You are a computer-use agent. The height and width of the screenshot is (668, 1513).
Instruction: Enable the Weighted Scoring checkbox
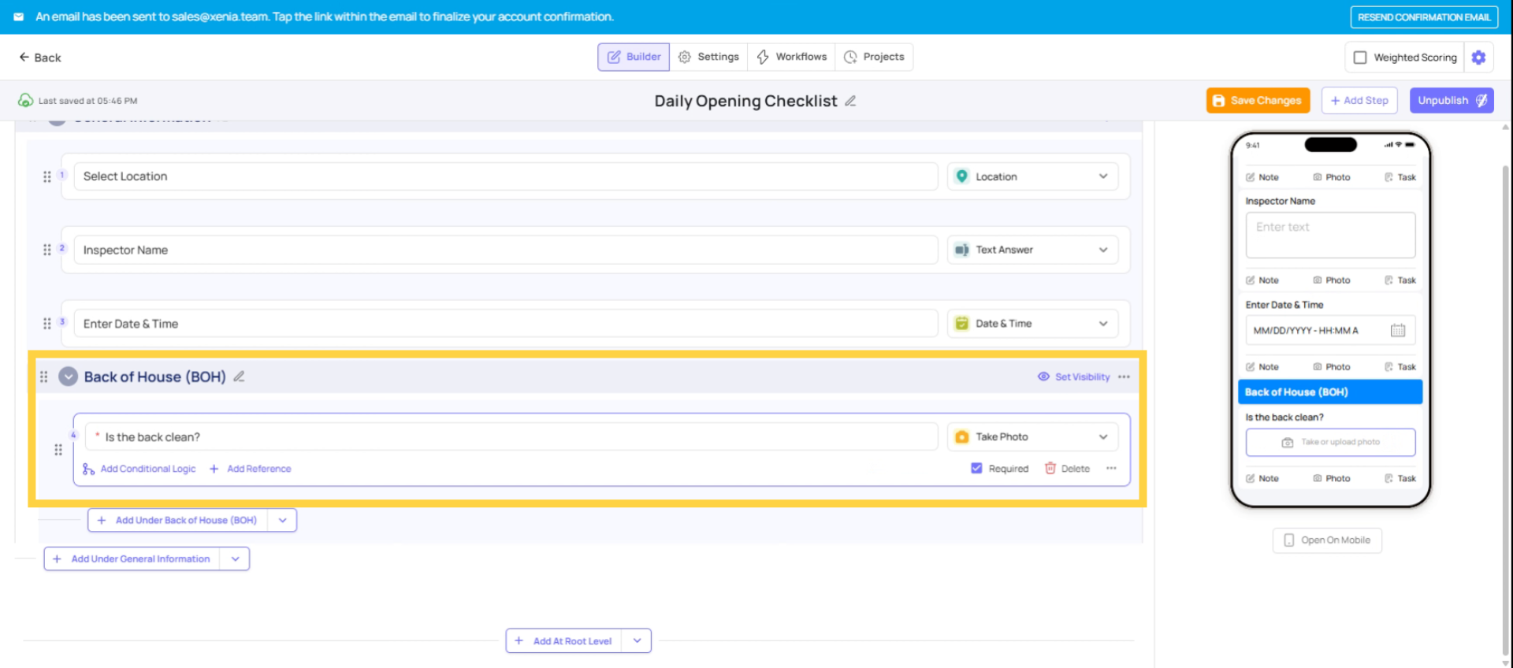point(1360,58)
